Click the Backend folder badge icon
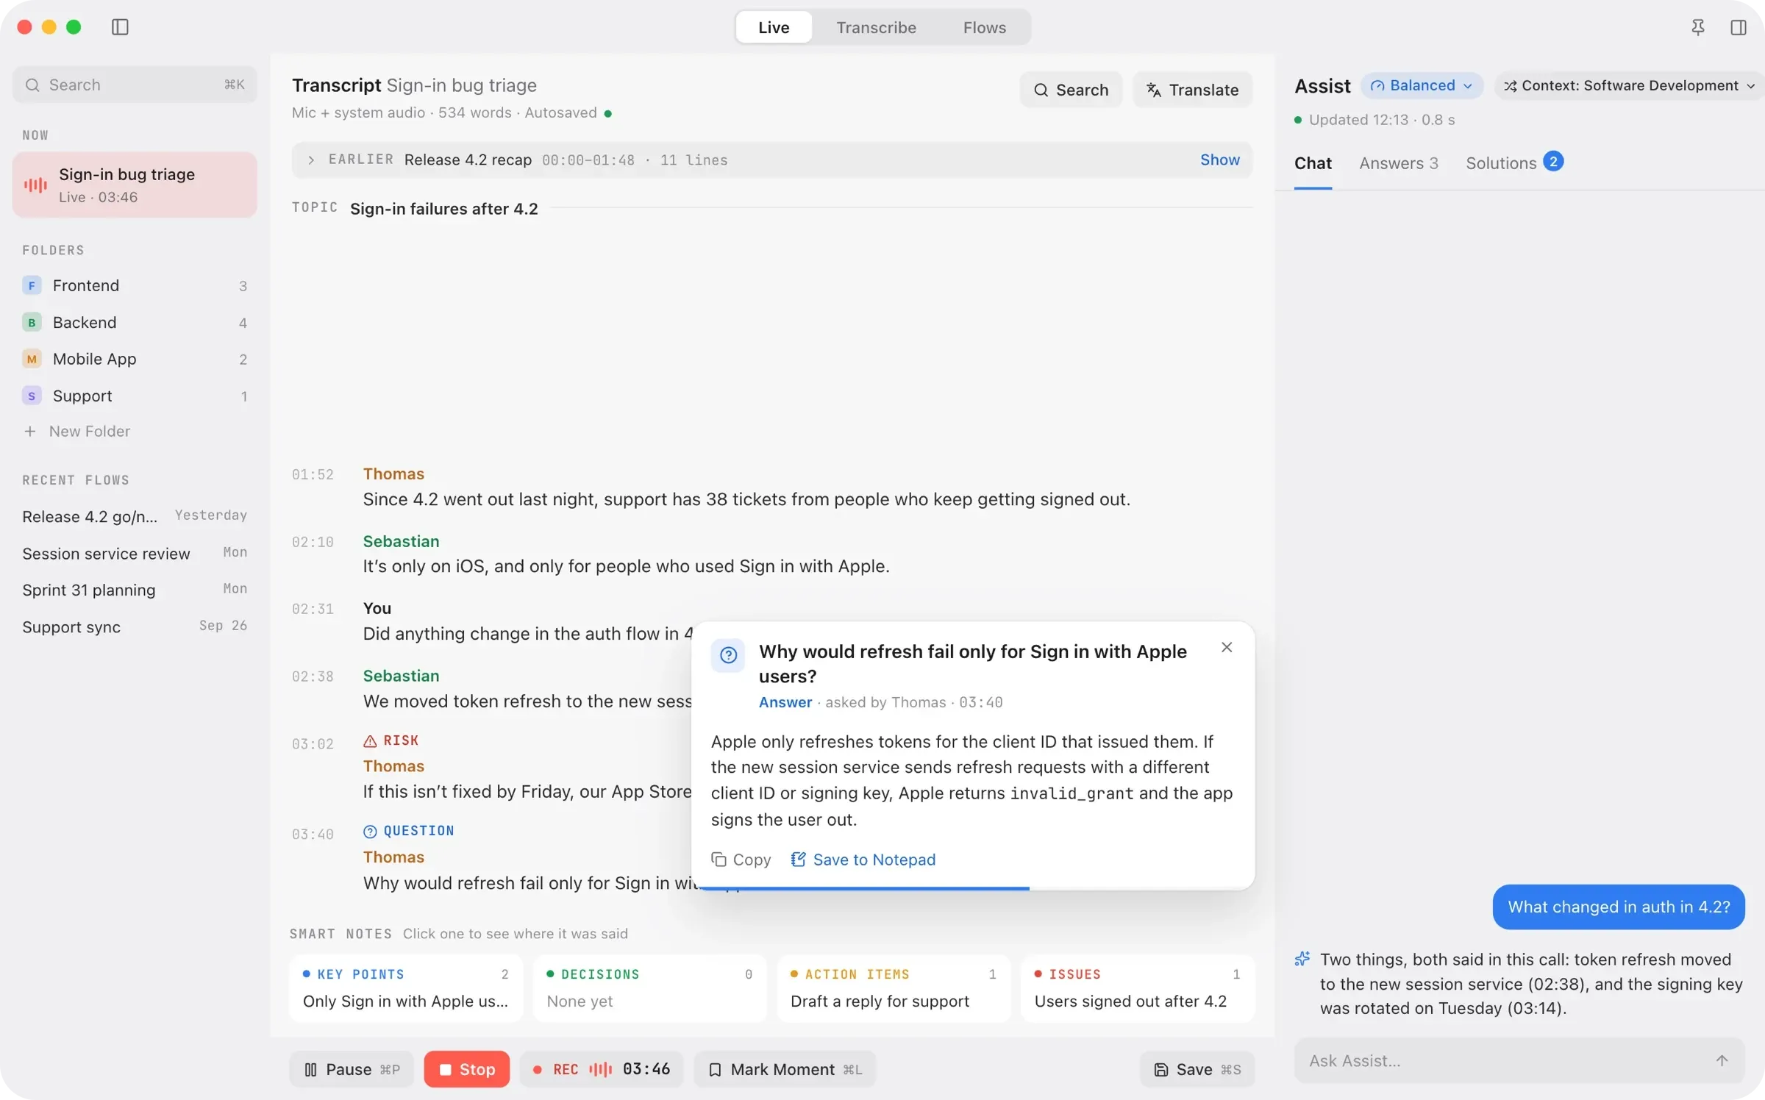This screenshot has width=1765, height=1100. click(32, 322)
